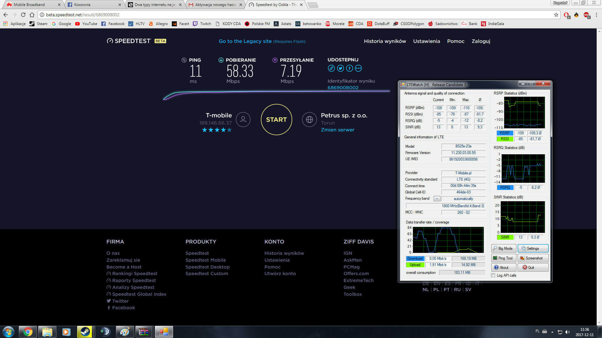The image size is (602, 338).
Task: Open the Speedtest Global Index link
Action: coord(139,294)
